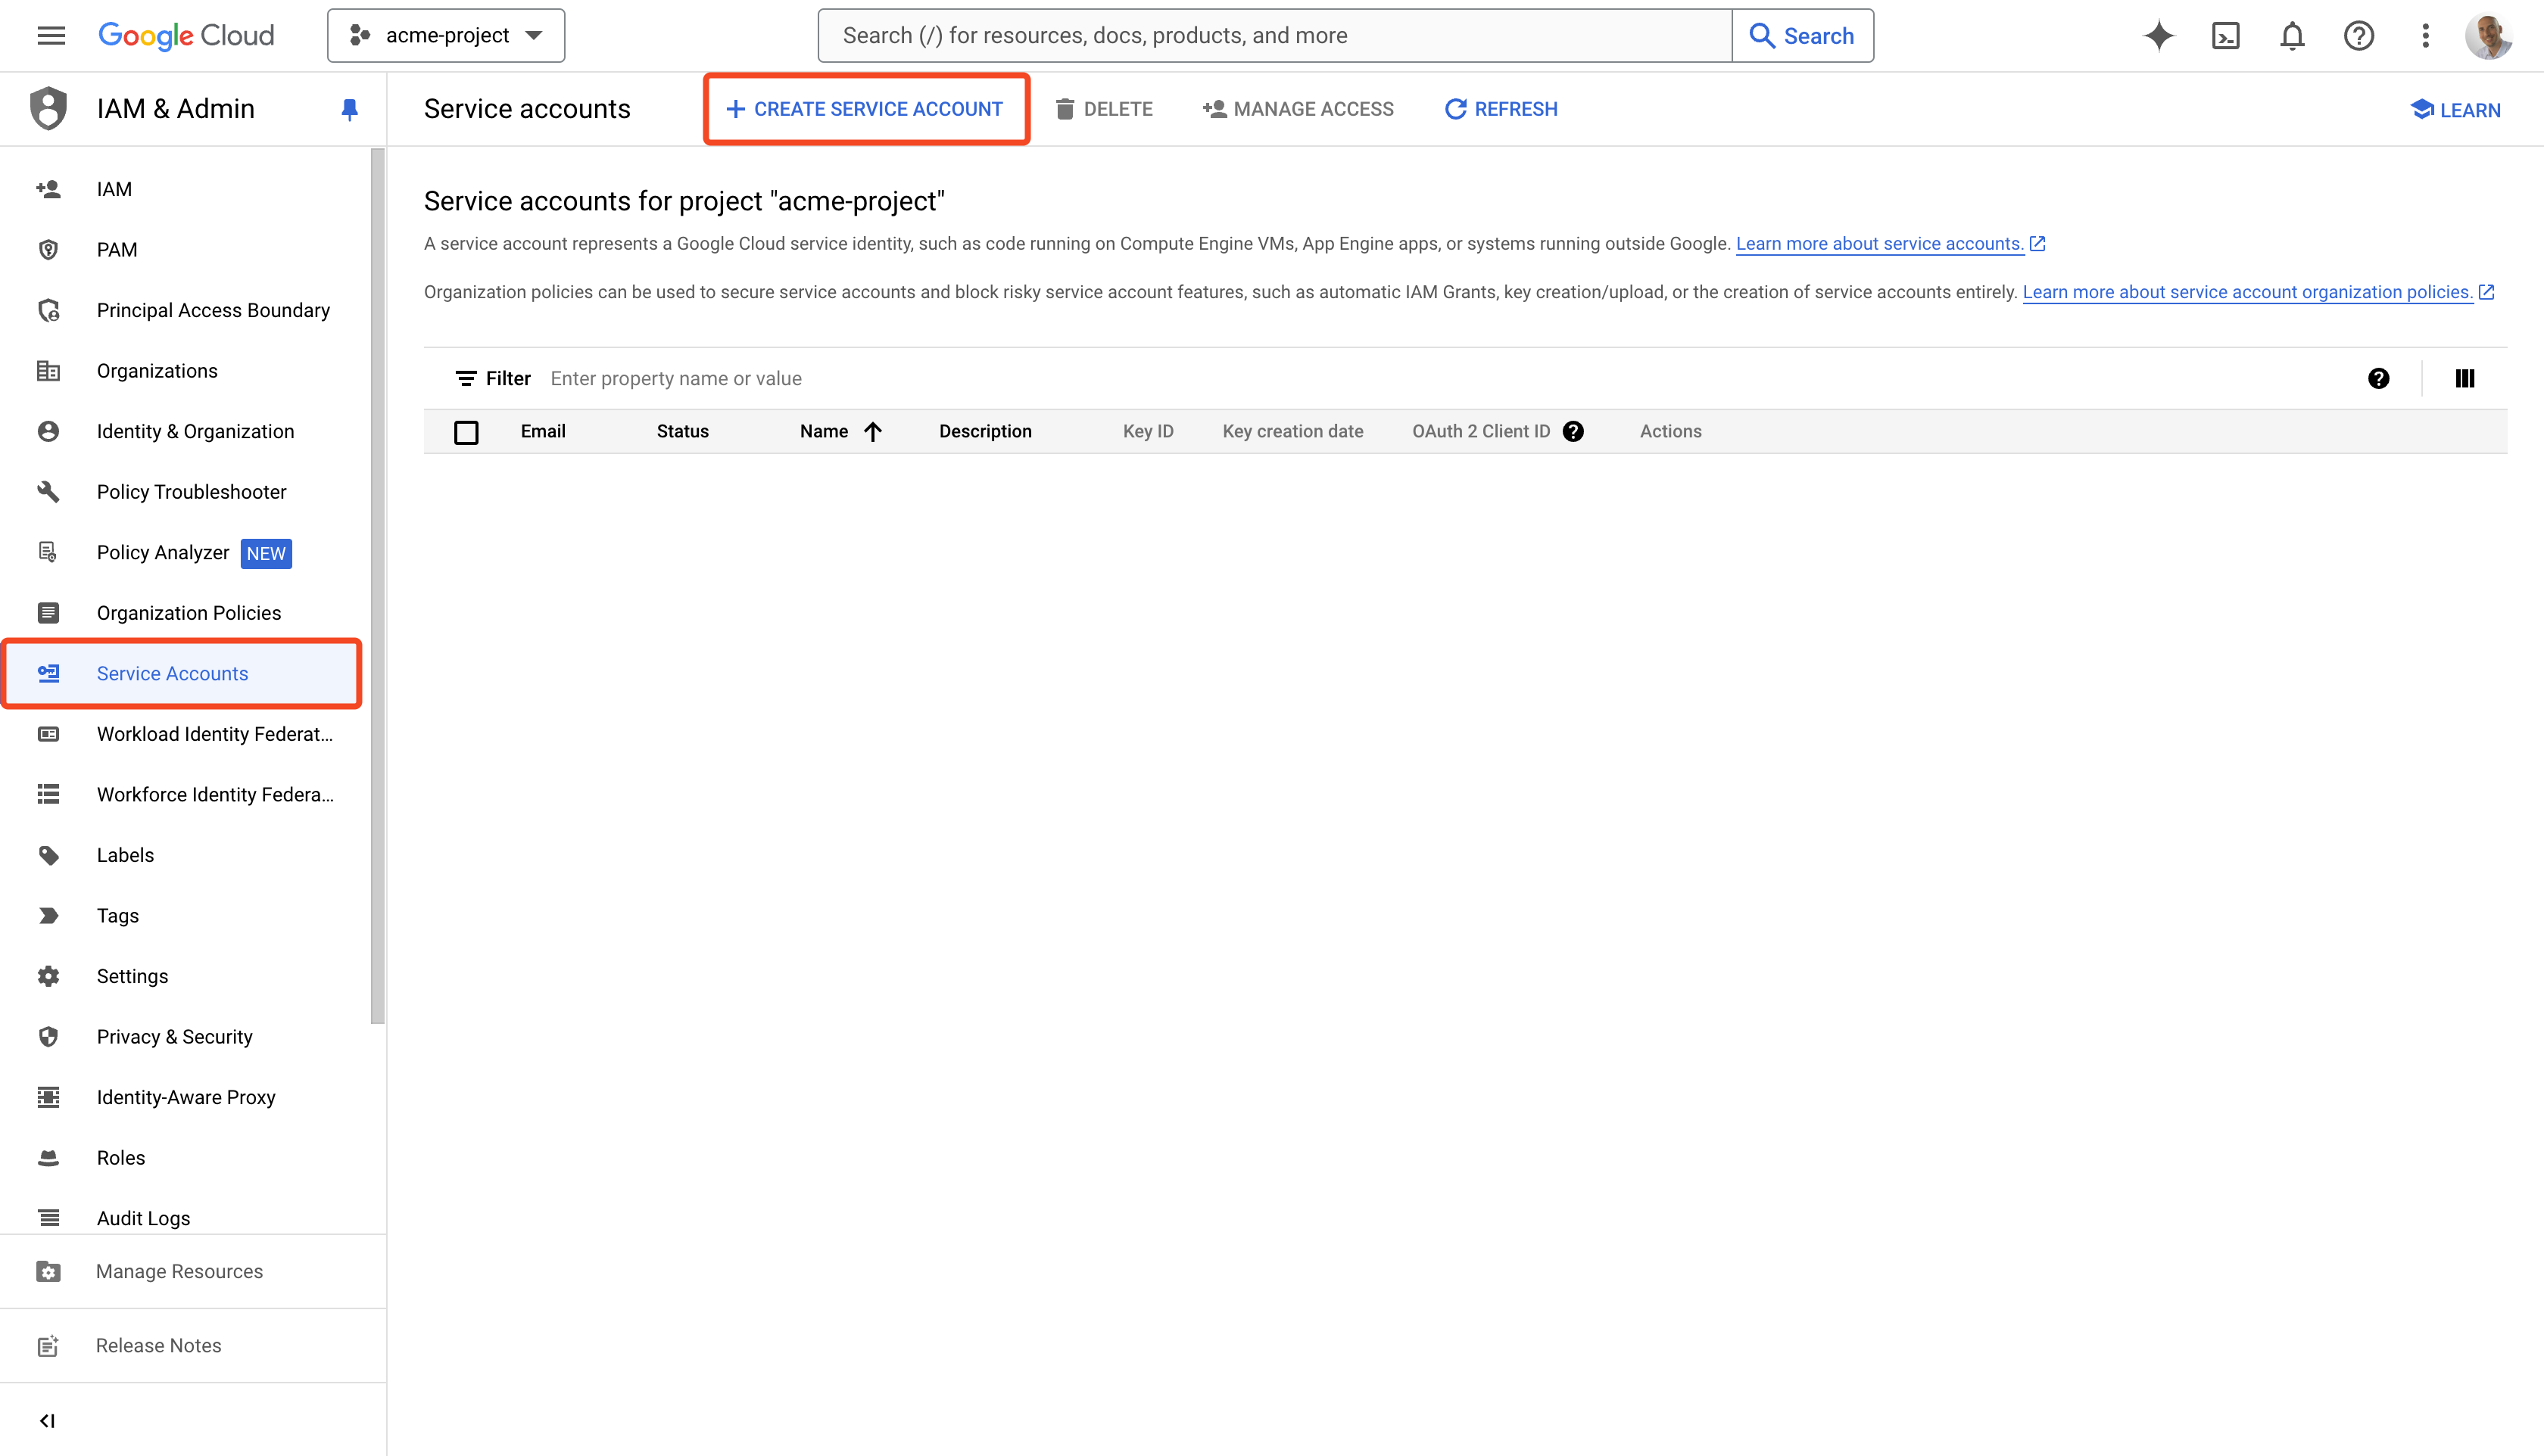This screenshot has height=1456, width=2544.
Task: Click the Refresh button
Action: click(x=1501, y=109)
